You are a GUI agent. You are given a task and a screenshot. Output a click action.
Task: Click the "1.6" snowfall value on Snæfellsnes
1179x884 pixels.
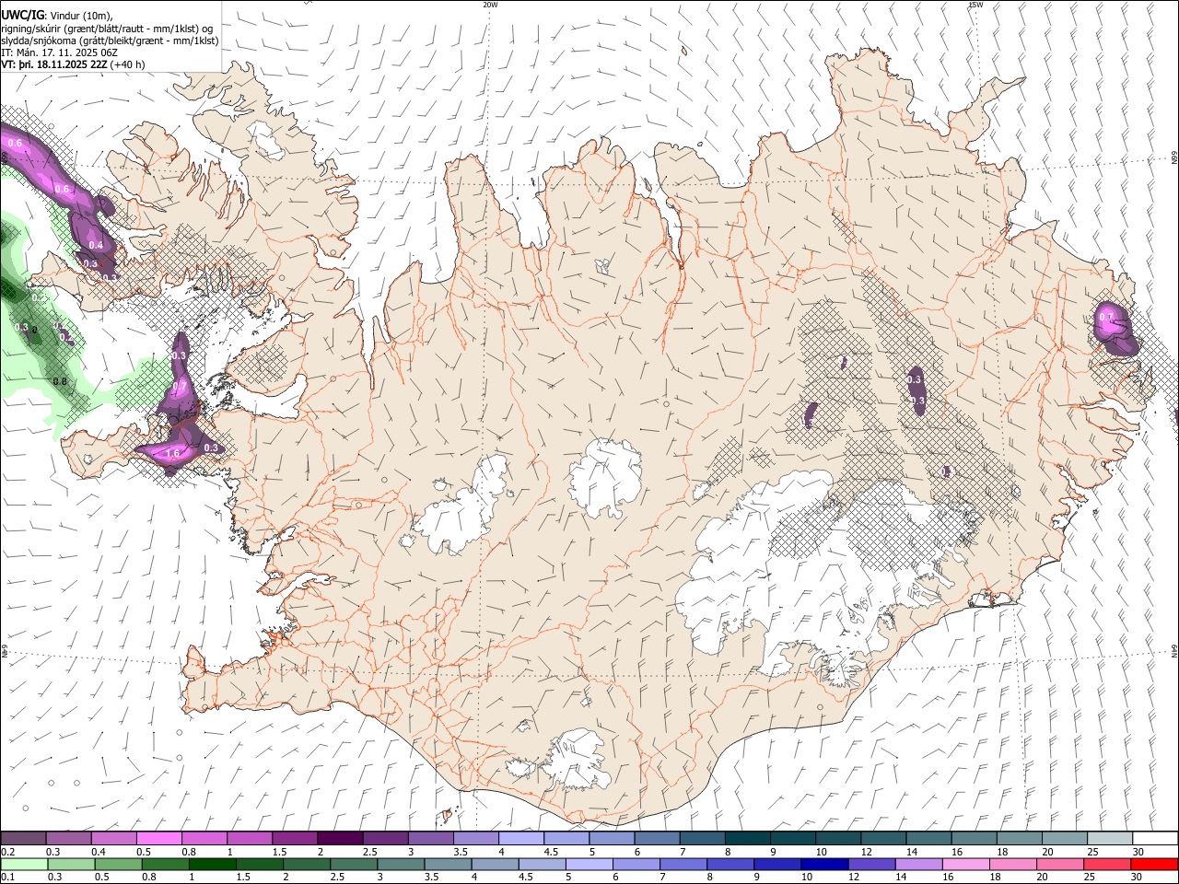(x=172, y=453)
